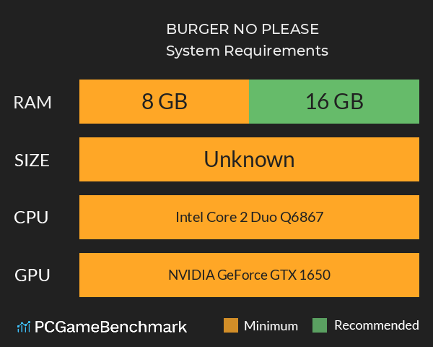Click the RAM row label
Screen dimensions: 433x347
point(32,103)
